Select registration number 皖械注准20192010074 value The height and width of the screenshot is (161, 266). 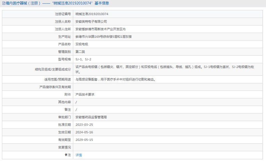pyautogui.click(x=92, y=14)
